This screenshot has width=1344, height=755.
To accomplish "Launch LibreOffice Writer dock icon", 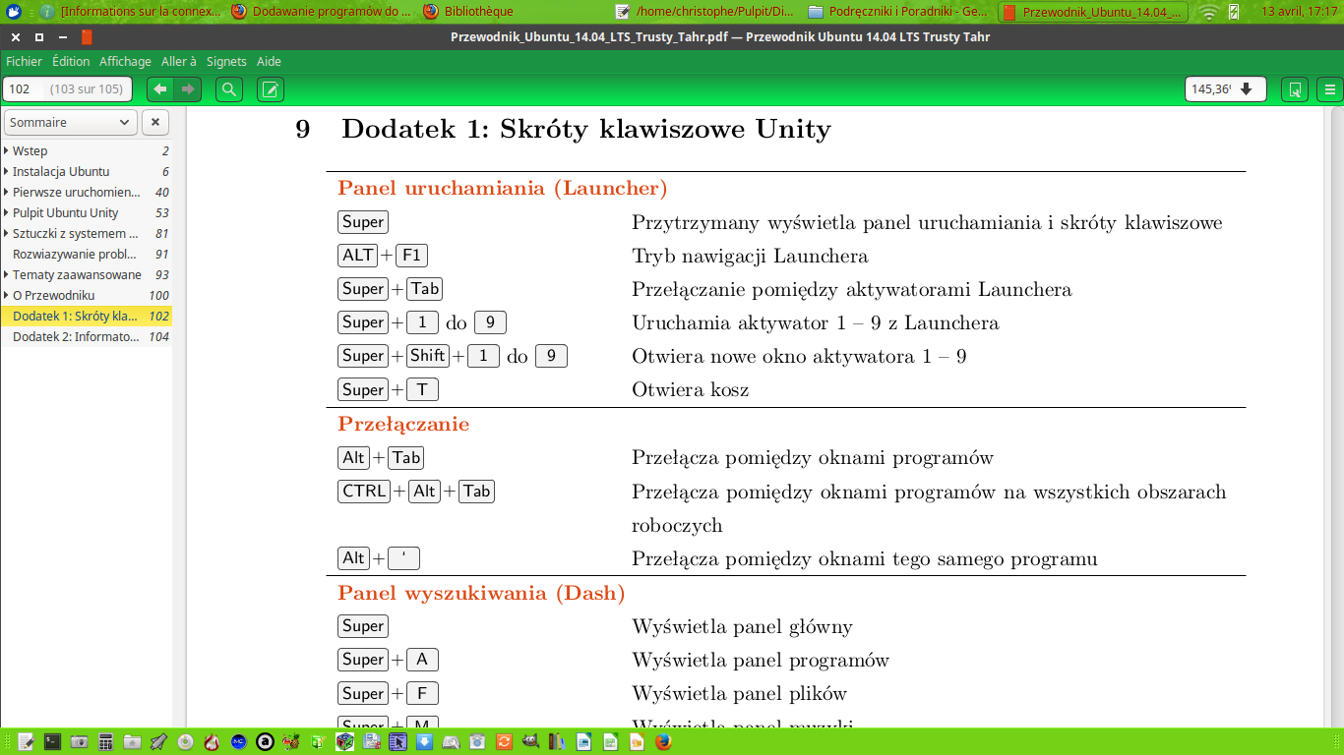I will tap(583, 741).
